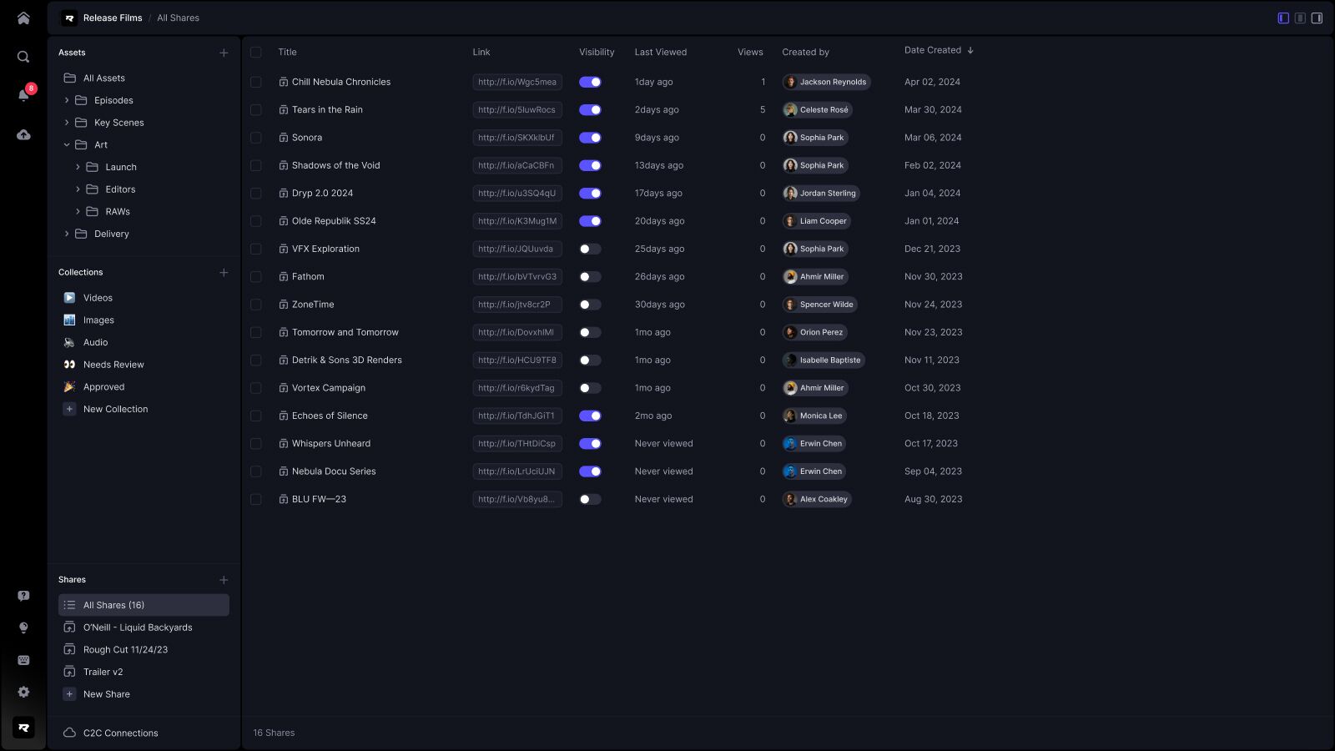This screenshot has width=1335, height=751.
Task: Enable visibility for VFX Exploration
Action: [591, 249]
